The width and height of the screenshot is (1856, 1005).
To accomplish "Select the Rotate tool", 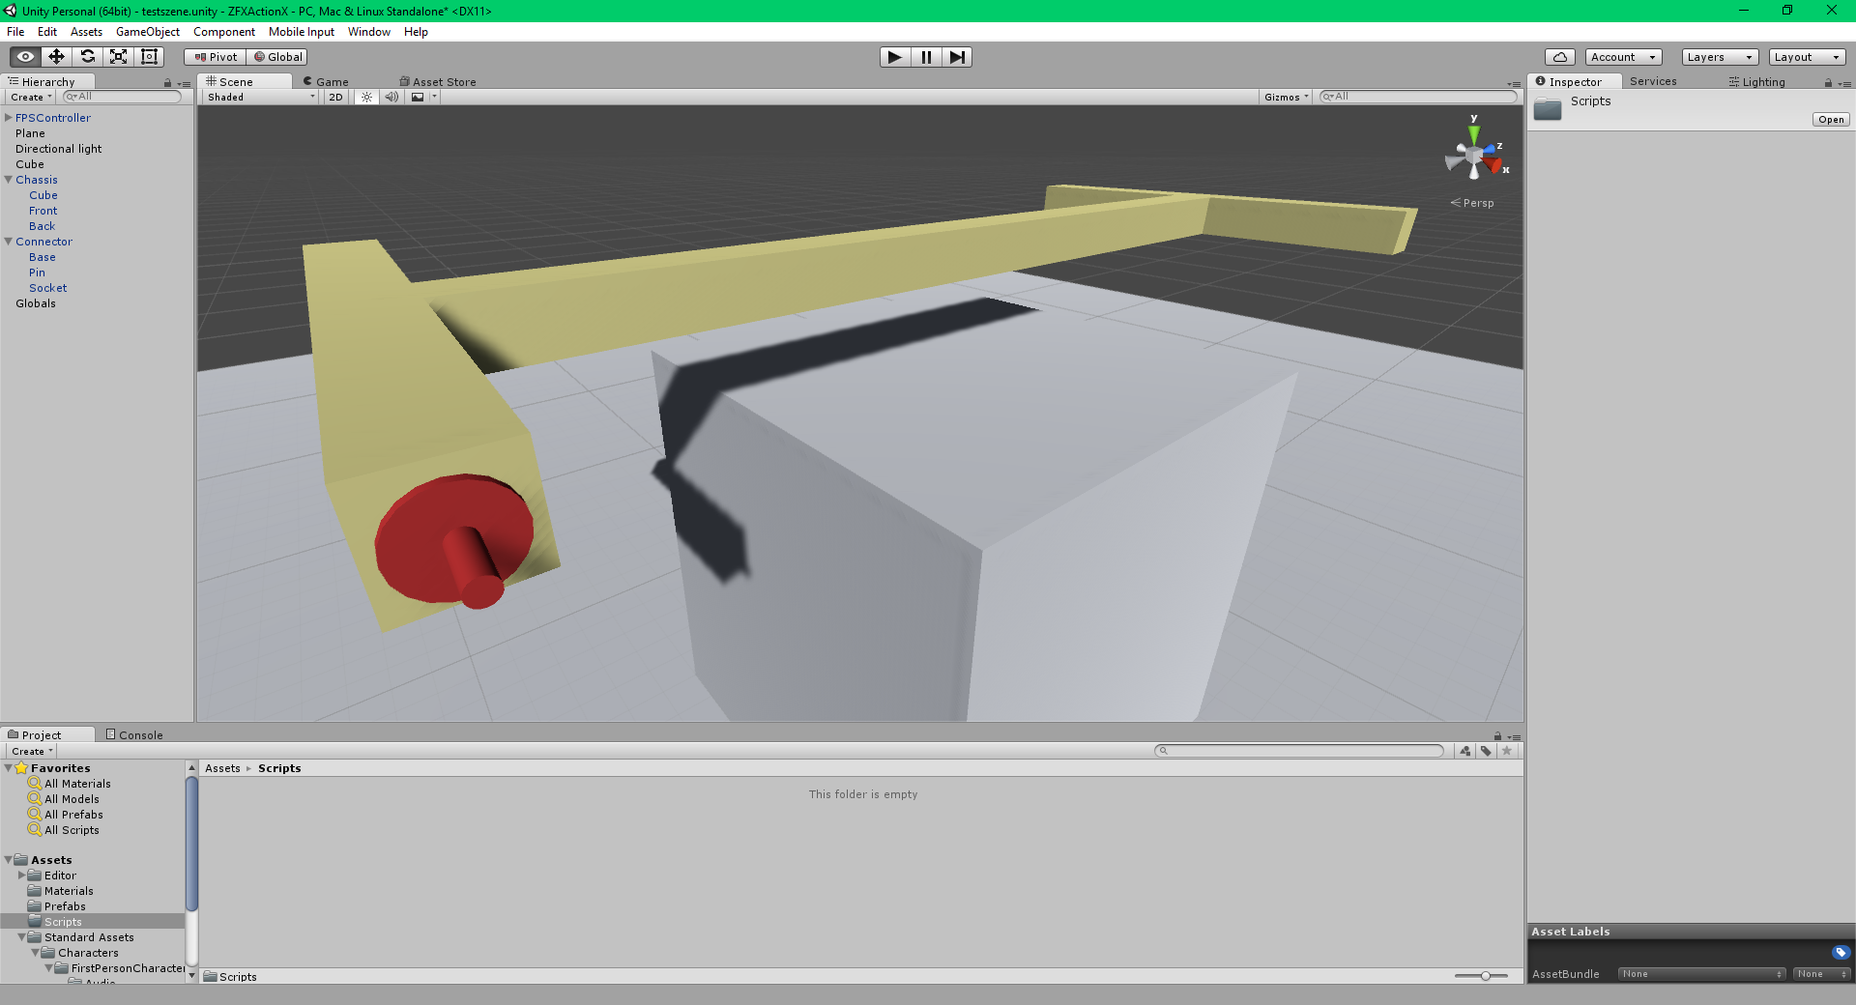I will click(87, 57).
